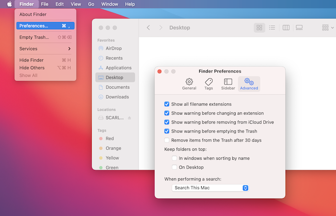This screenshot has height=216, width=336.
Task: Toggle warning before changing an extension
Action: pos(167,113)
